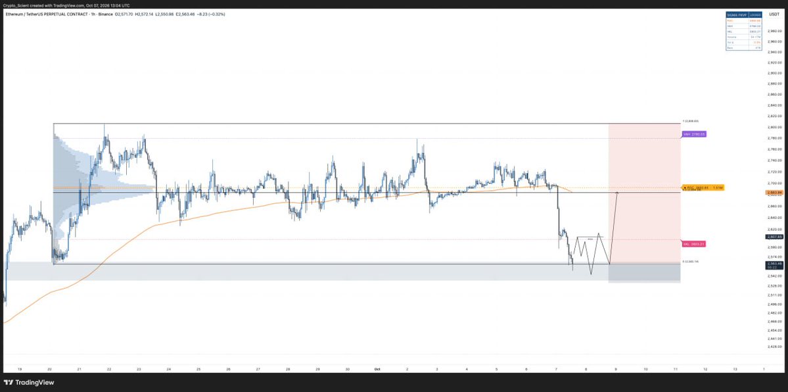Click the 2,900.00 price axis value
This screenshot has width=788, height=392.
tap(774, 73)
